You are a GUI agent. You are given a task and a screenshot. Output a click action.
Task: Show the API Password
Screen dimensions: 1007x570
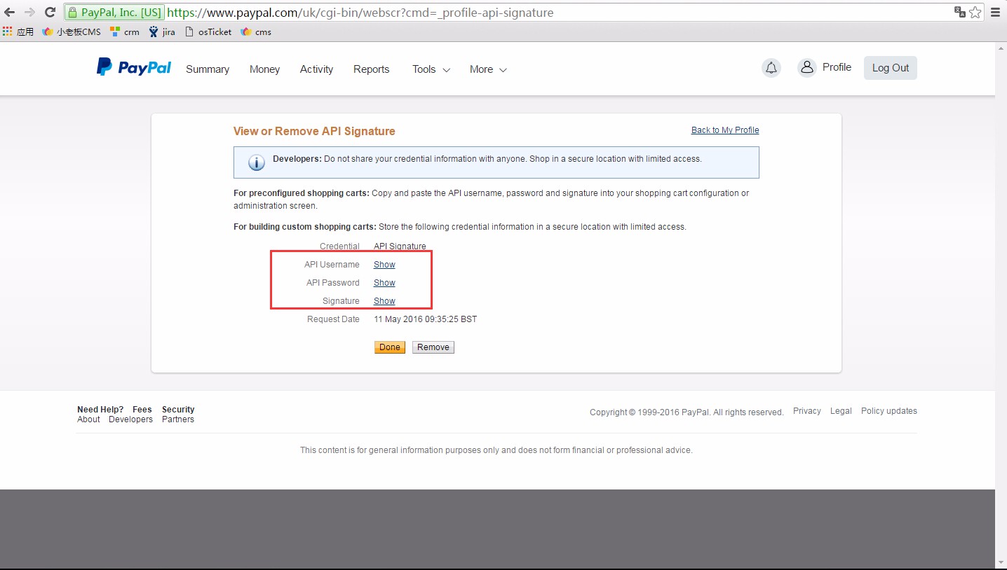384,283
